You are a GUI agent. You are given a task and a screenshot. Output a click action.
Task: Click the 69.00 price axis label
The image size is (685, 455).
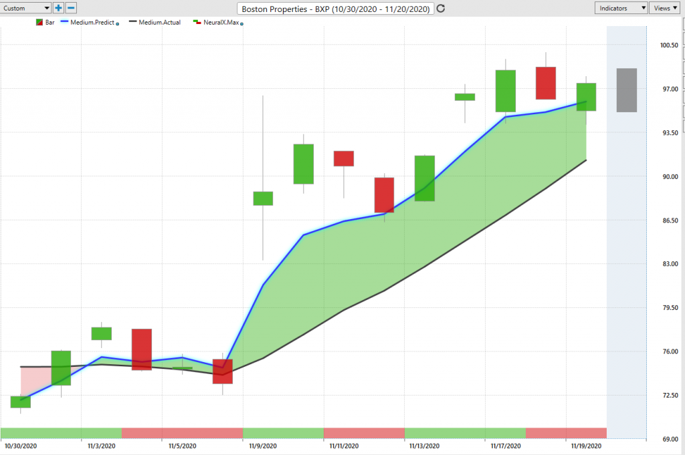(670, 439)
